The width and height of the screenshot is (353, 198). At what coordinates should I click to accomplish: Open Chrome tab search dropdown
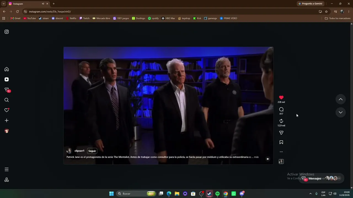coord(4,4)
